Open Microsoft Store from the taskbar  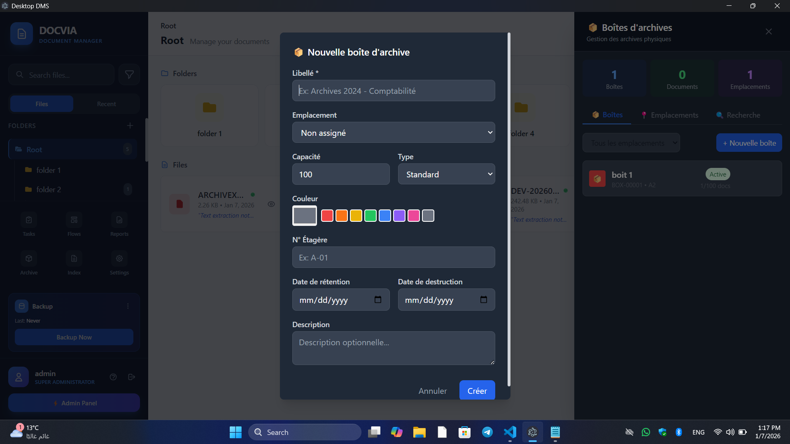point(465,432)
